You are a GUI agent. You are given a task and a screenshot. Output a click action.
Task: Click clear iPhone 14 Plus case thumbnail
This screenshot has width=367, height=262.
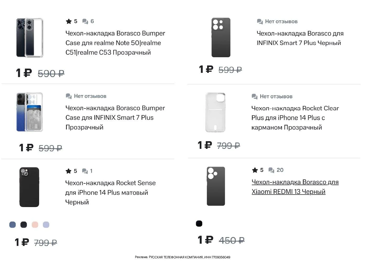[215, 112]
